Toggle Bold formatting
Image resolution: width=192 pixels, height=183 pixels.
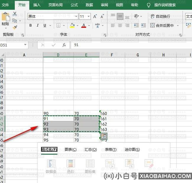[30, 25]
